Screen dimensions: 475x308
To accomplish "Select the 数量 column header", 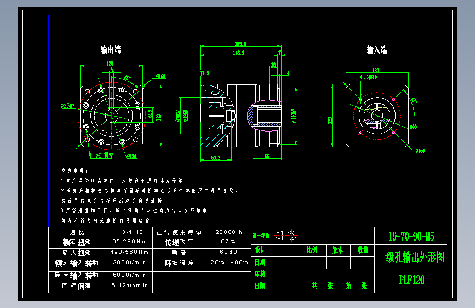I will tap(363, 250).
